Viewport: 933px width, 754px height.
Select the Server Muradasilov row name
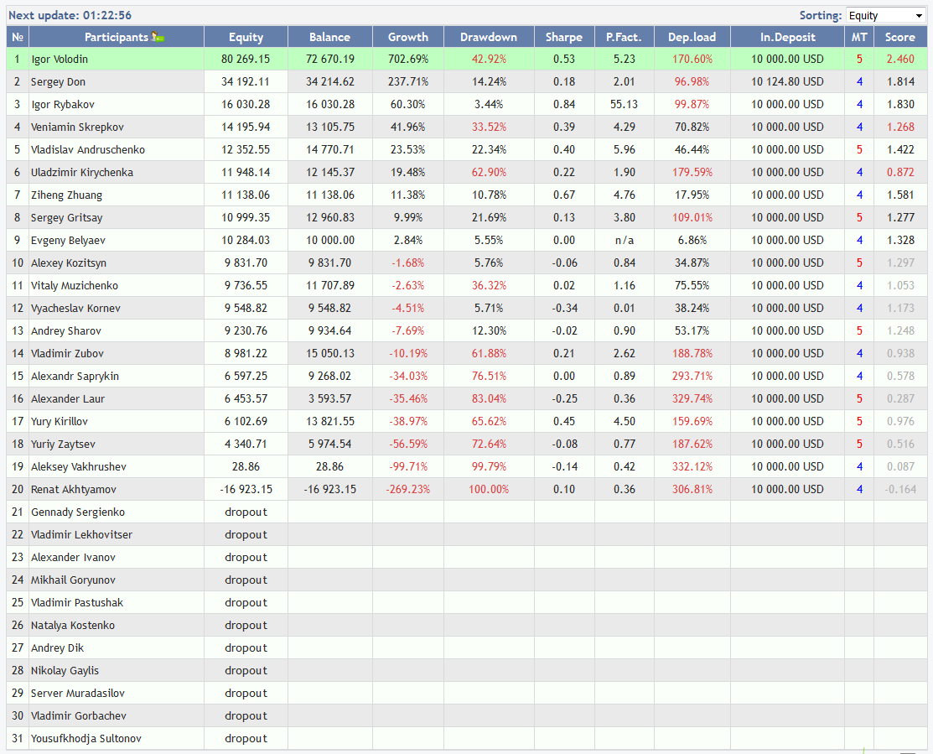pyautogui.click(x=78, y=692)
